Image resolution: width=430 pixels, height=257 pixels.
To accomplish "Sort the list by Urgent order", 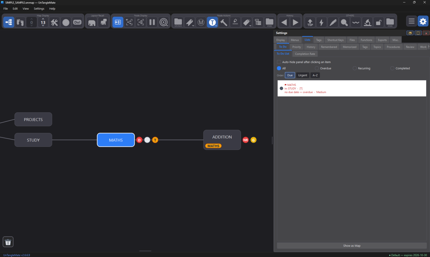I will click(303, 75).
